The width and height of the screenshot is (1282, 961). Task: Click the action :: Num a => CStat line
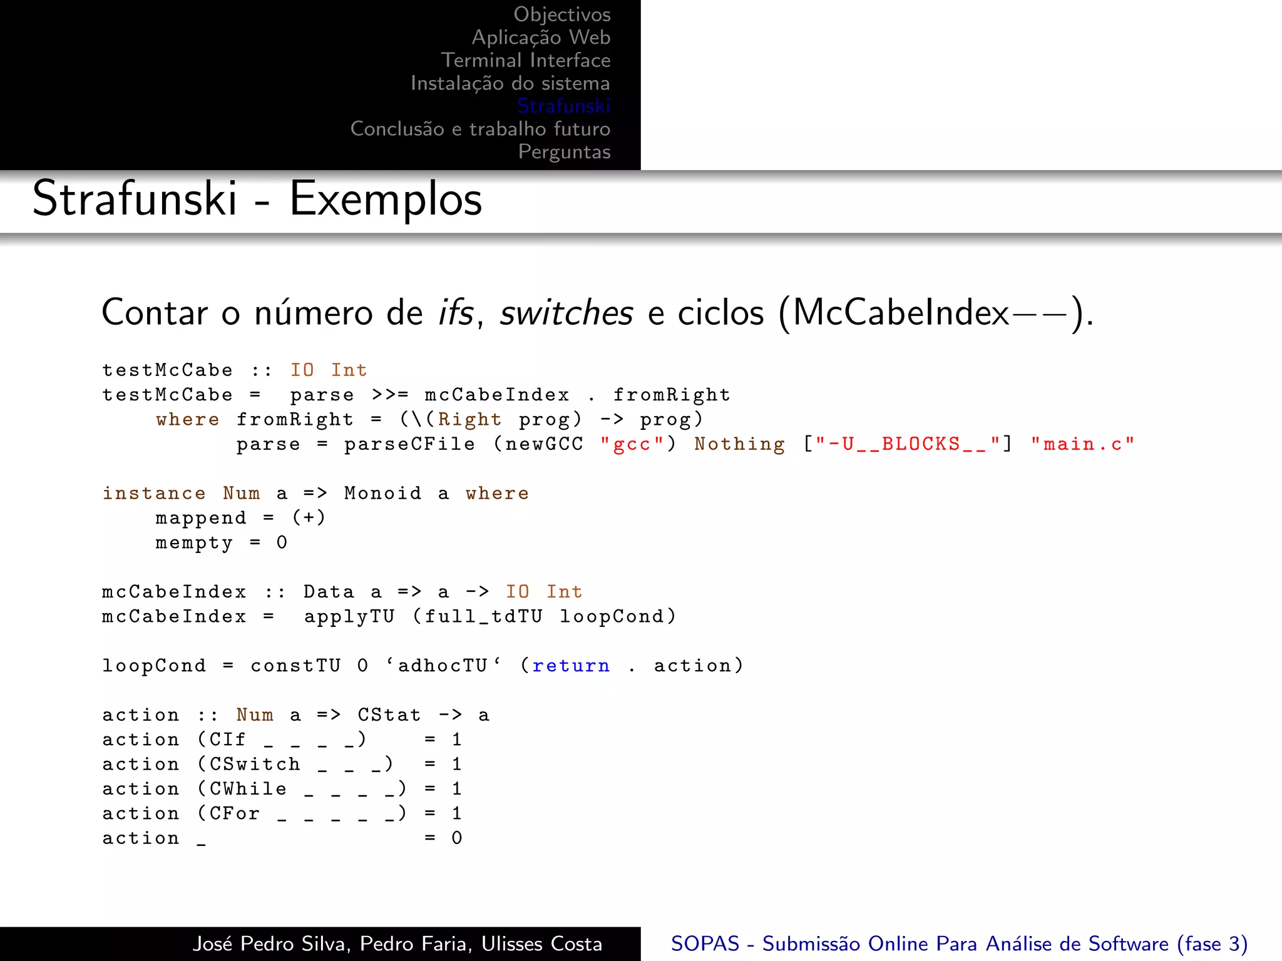[296, 714]
